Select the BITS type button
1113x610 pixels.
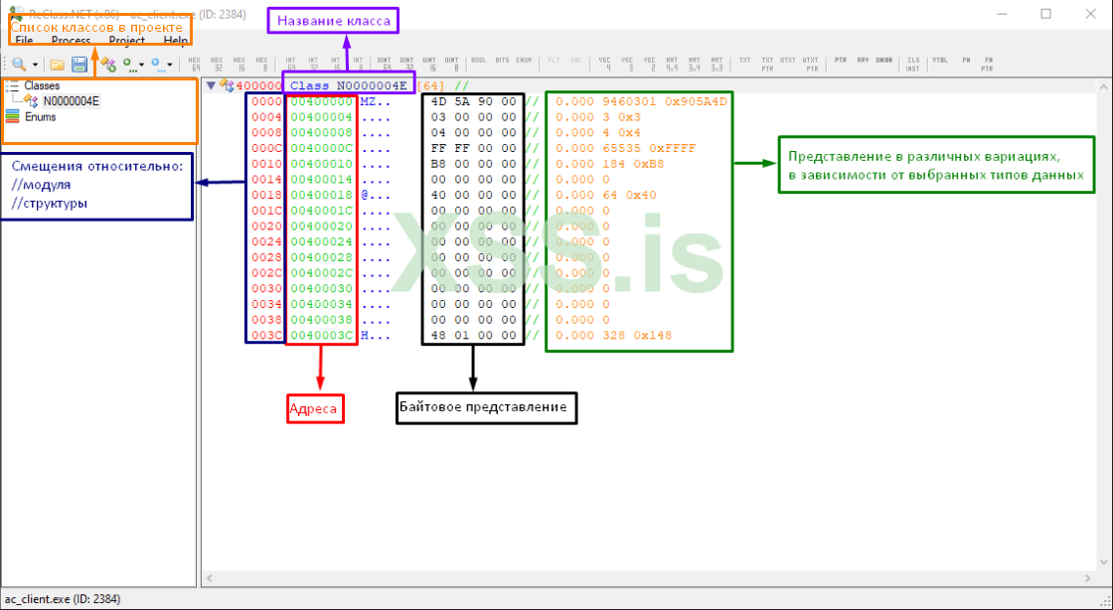click(x=502, y=61)
